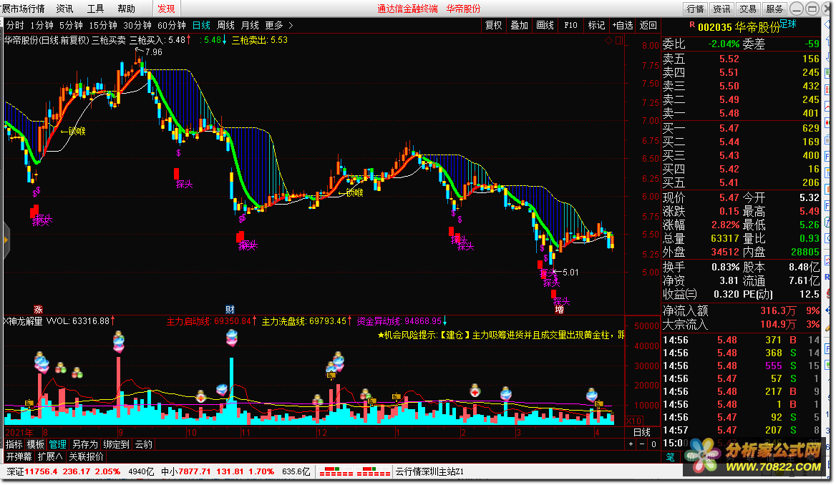Click the 足球 concept tag
This screenshot has width=836, height=485.
(x=787, y=24)
